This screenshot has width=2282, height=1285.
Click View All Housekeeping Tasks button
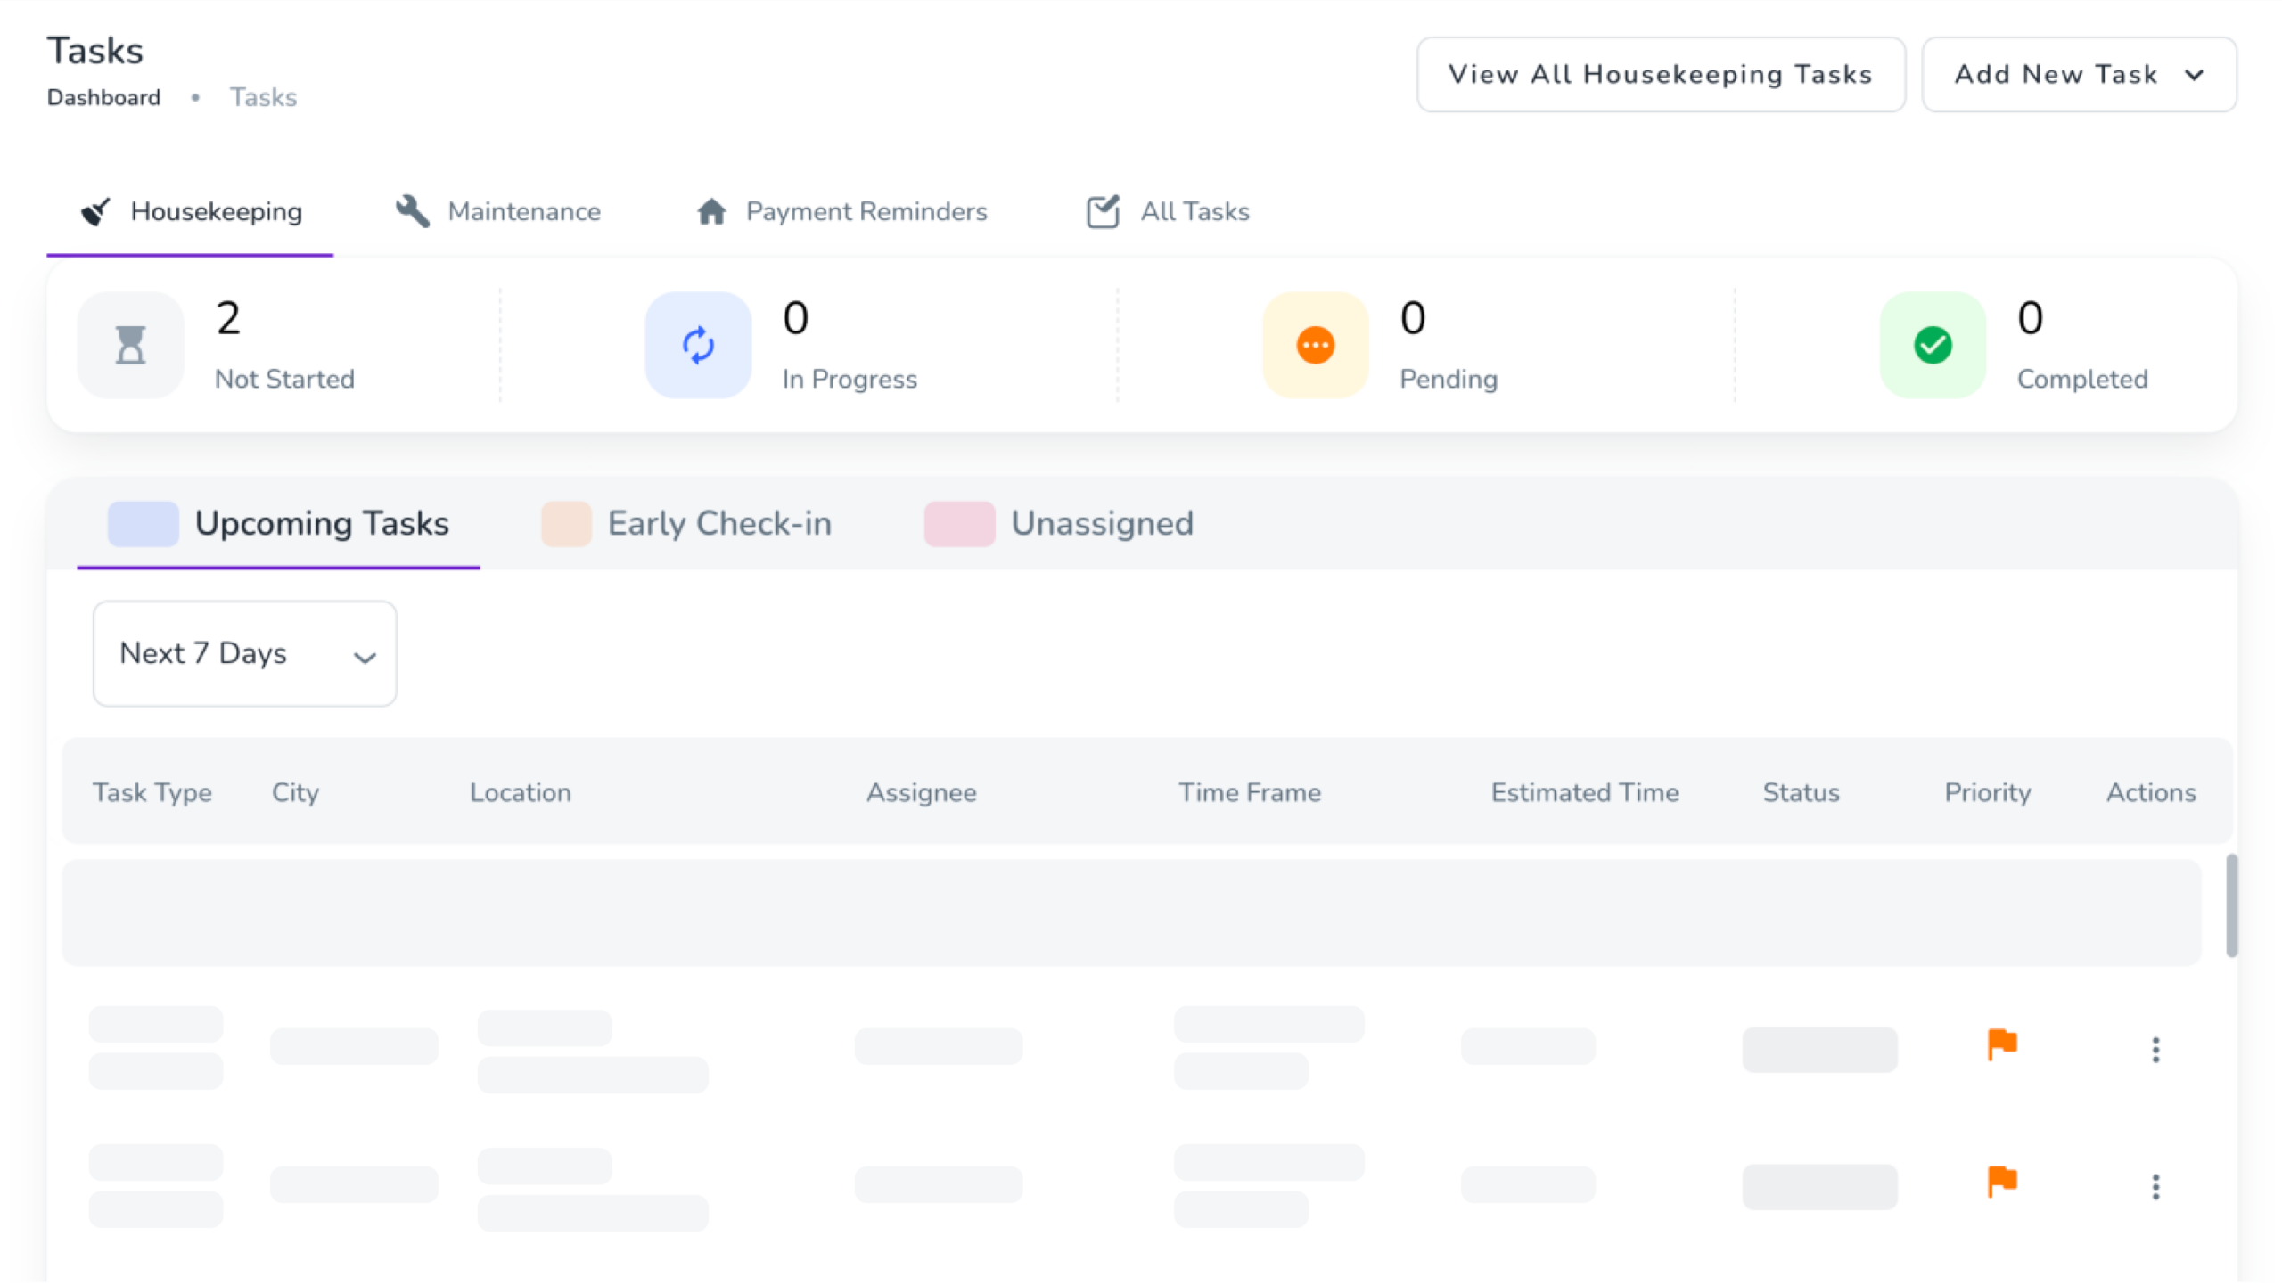click(1660, 75)
